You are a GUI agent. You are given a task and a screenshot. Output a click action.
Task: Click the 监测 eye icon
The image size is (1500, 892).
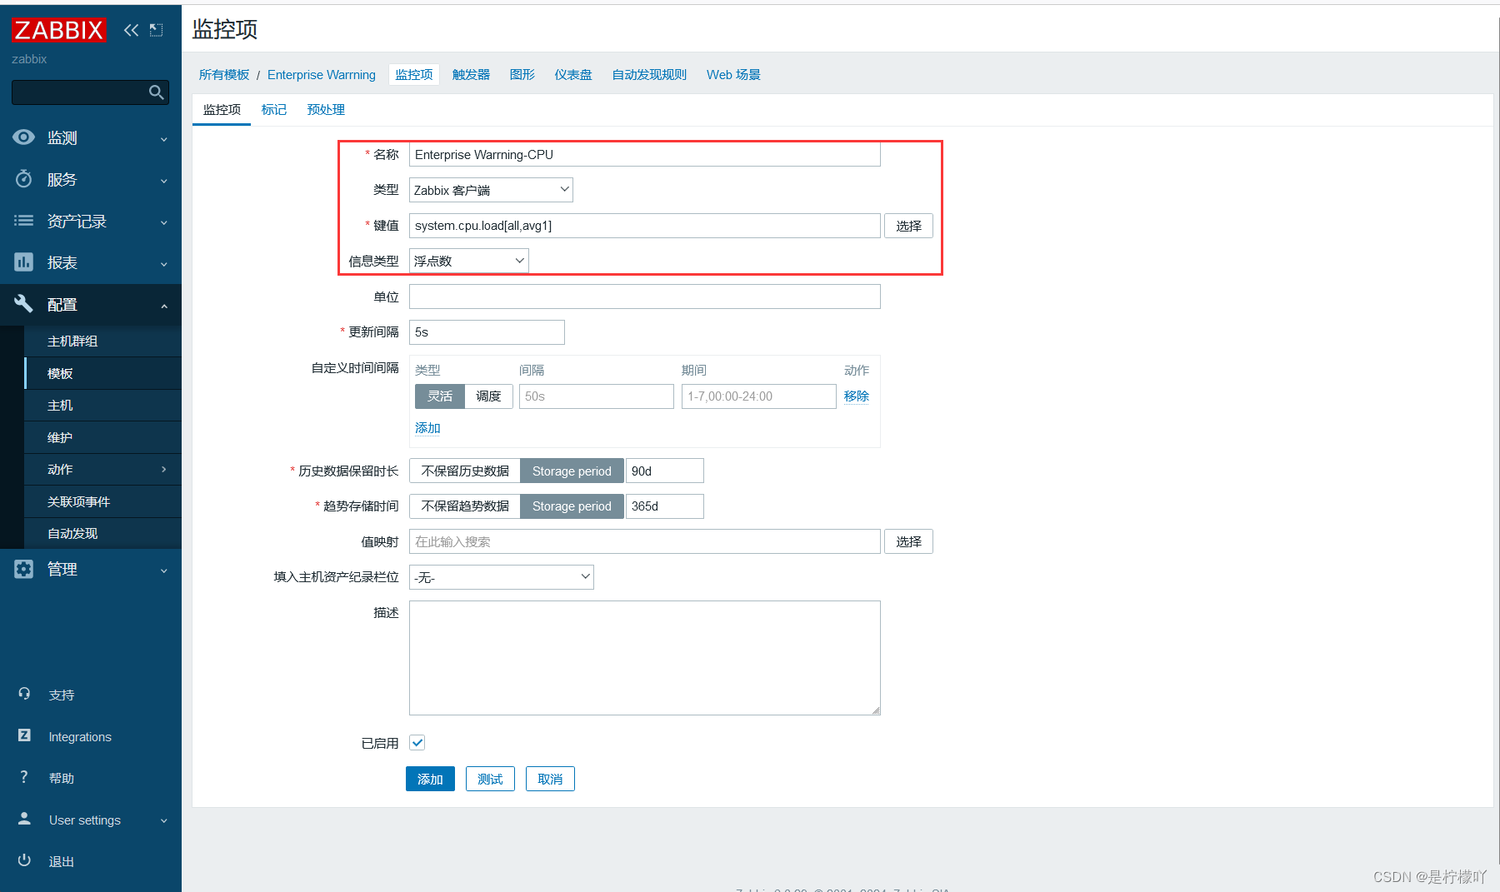point(24,137)
